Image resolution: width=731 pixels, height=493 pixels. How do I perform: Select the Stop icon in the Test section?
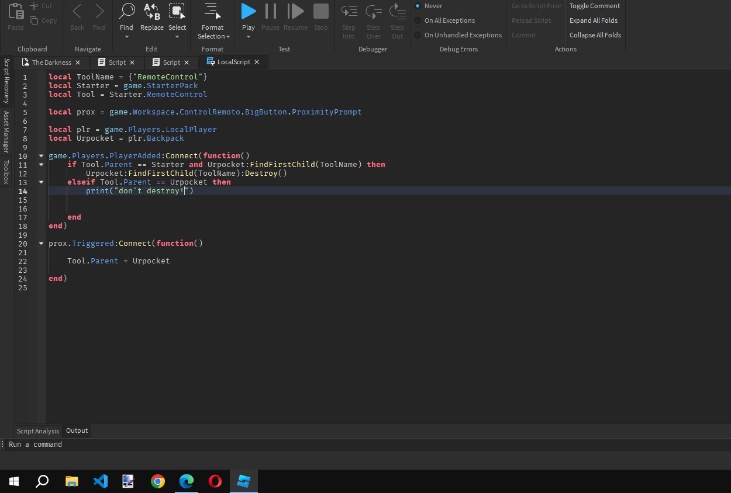click(x=320, y=11)
